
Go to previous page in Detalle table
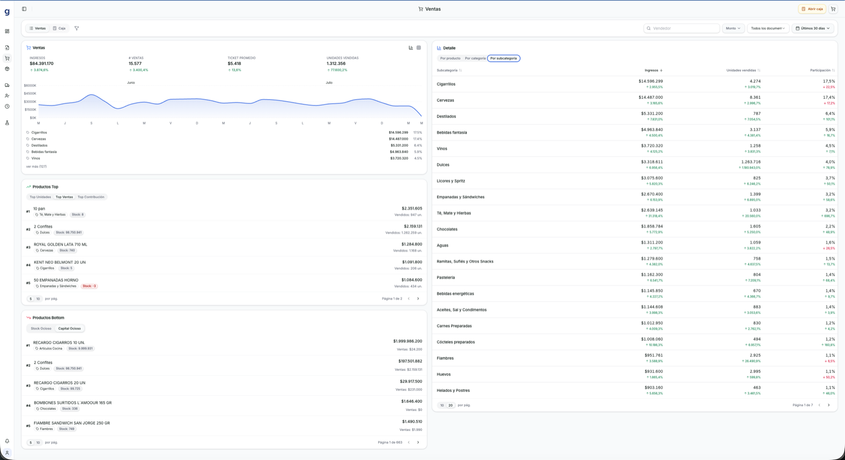(819, 405)
